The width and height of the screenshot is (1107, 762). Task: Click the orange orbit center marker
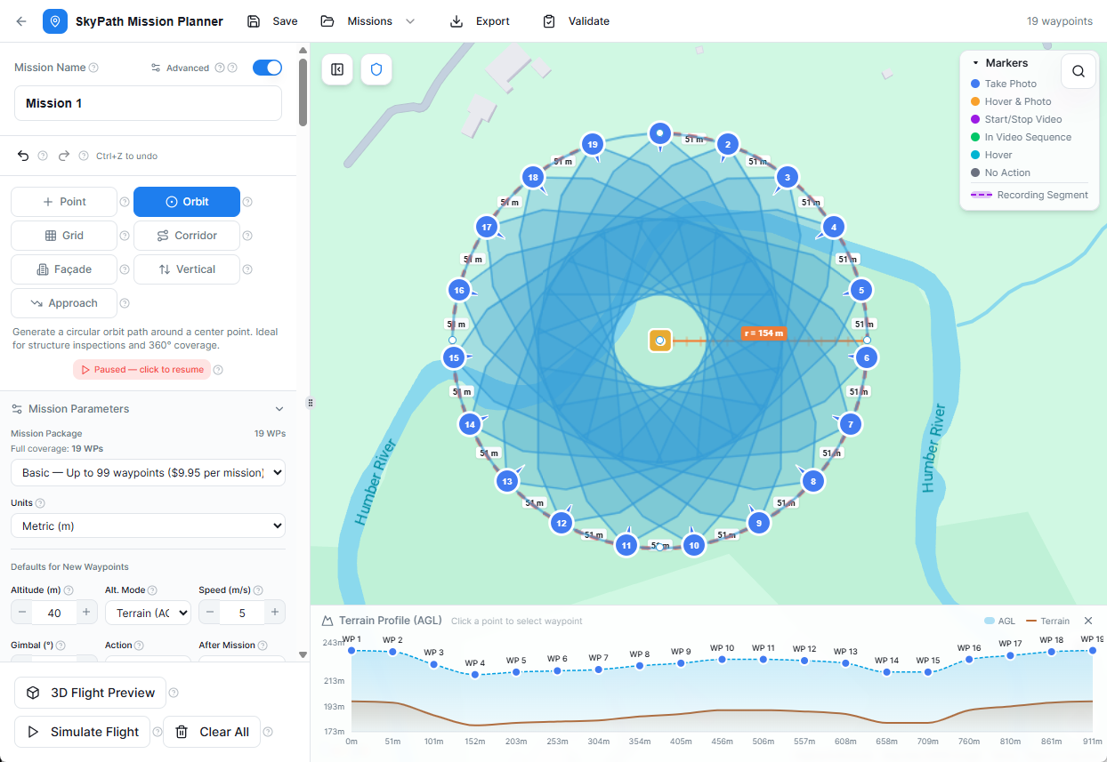click(659, 341)
